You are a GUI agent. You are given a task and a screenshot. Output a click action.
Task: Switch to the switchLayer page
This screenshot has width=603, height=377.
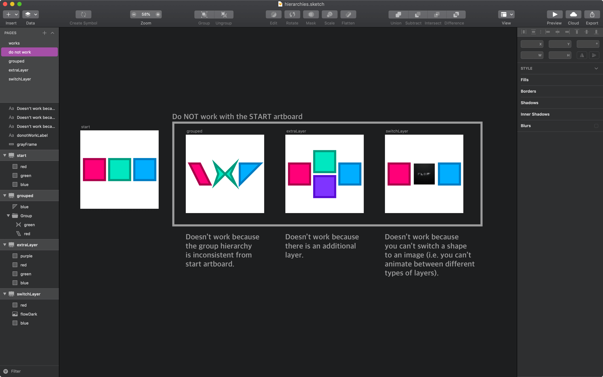pyautogui.click(x=20, y=79)
